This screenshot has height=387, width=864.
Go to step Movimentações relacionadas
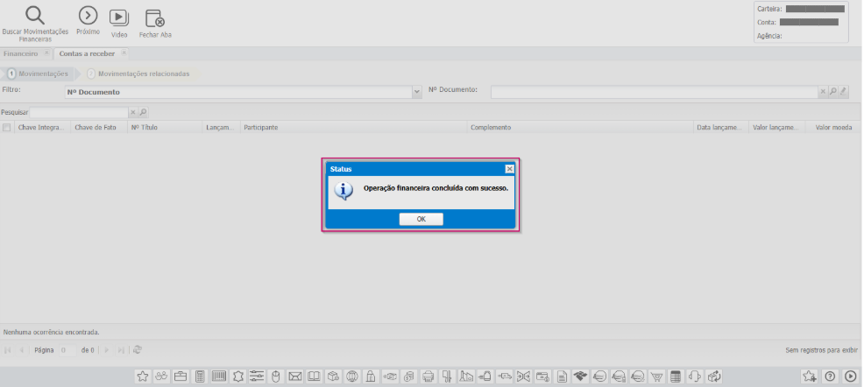(x=143, y=74)
